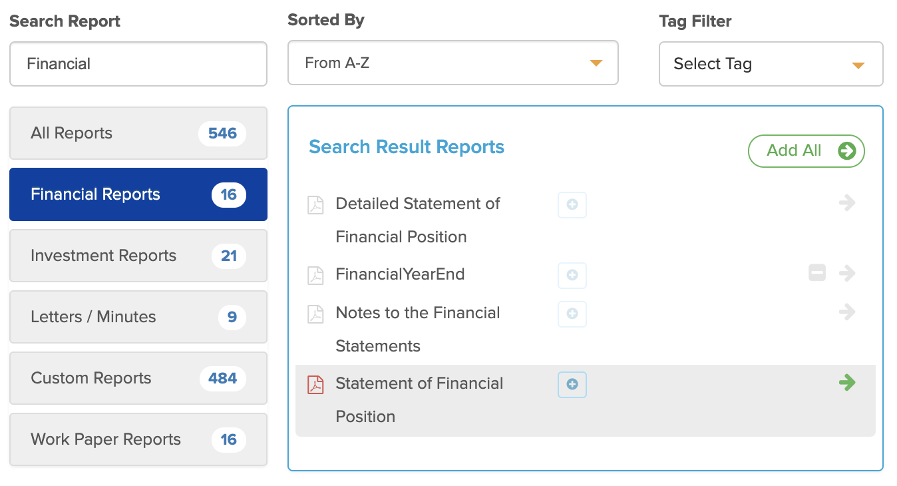
Task: Click the minus icon on FinancialYearEnd row
Action: pos(817,272)
